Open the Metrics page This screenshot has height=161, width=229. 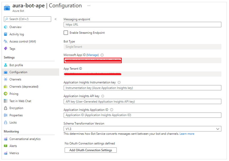pos(14,153)
